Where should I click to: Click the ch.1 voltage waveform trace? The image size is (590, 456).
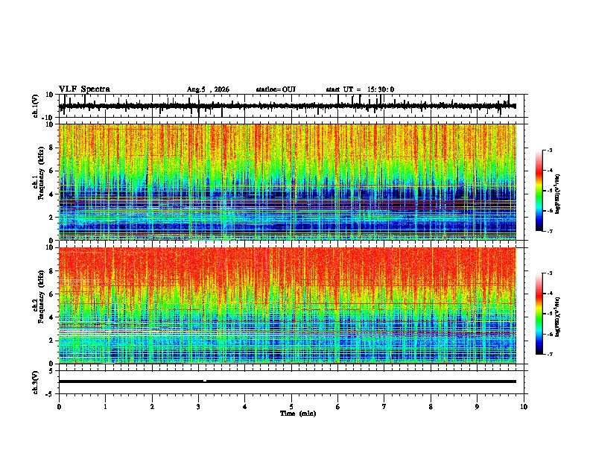288,106
